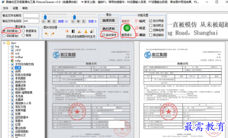Select the 水晶球 tree item
The image size is (228, 138).
pyautogui.click(x=19, y=100)
